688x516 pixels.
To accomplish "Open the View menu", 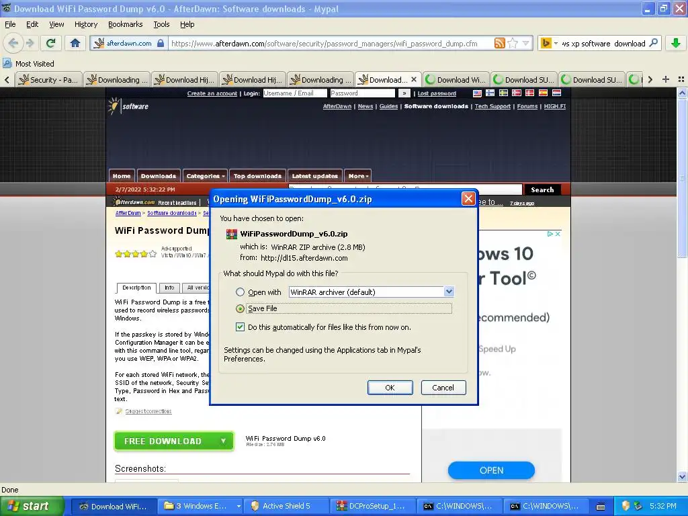I will [x=56, y=24].
